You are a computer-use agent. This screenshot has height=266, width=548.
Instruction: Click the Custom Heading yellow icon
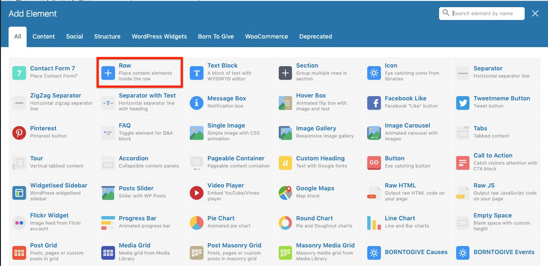click(285, 163)
